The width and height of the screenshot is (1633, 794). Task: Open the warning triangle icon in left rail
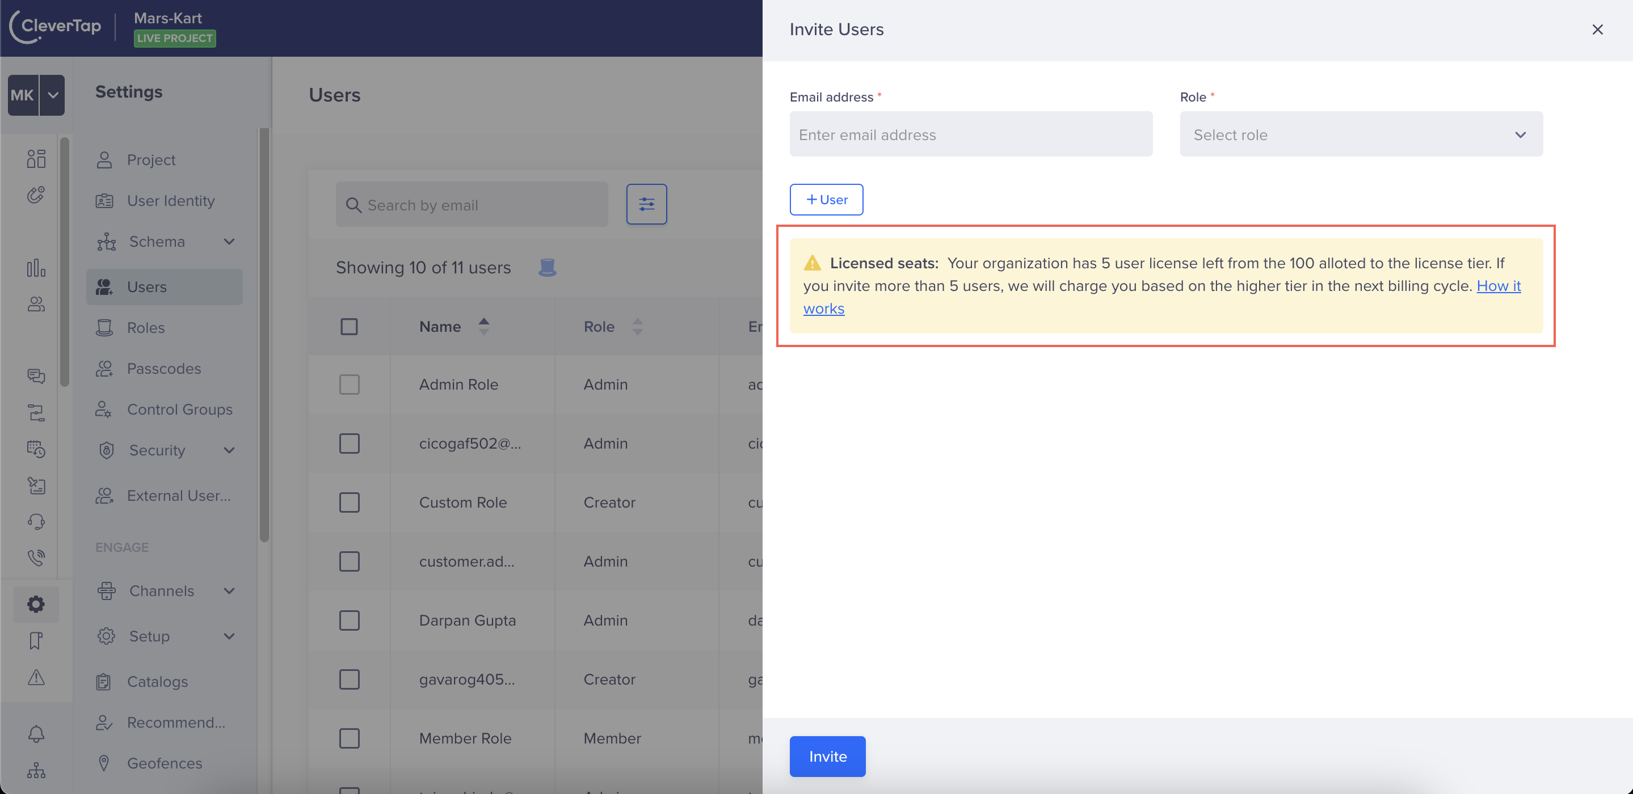[x=36, y=677]
